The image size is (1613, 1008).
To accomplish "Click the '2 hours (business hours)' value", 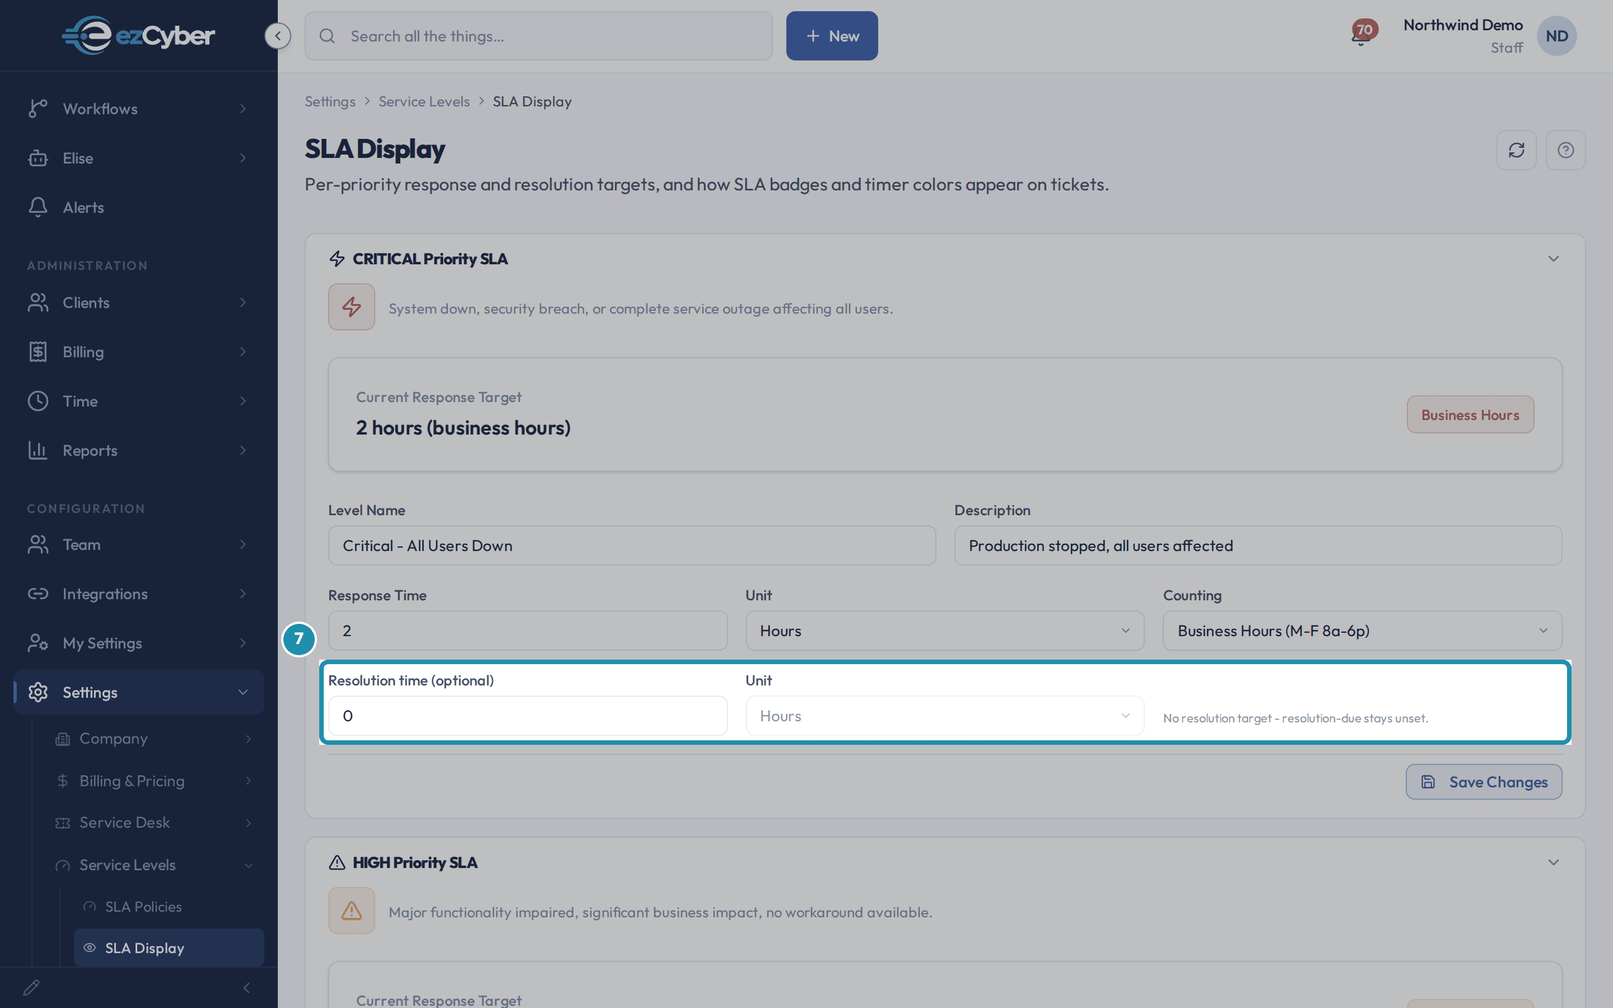I will click(463, 428).
